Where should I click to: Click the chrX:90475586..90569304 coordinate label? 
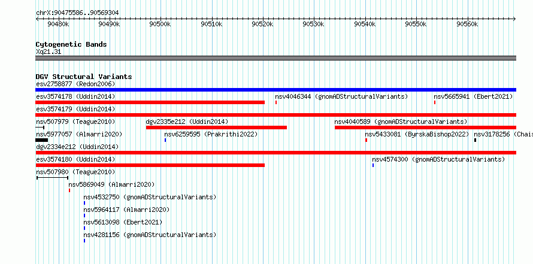[x=77, y=13]
